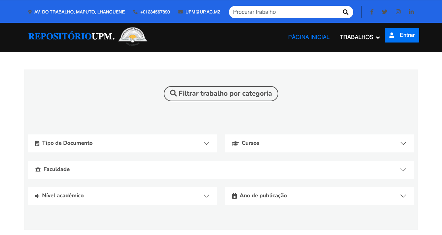Click the envelope email icon
Image resolution: width=442 pixels, height=235 pixels.
(180, 12)
